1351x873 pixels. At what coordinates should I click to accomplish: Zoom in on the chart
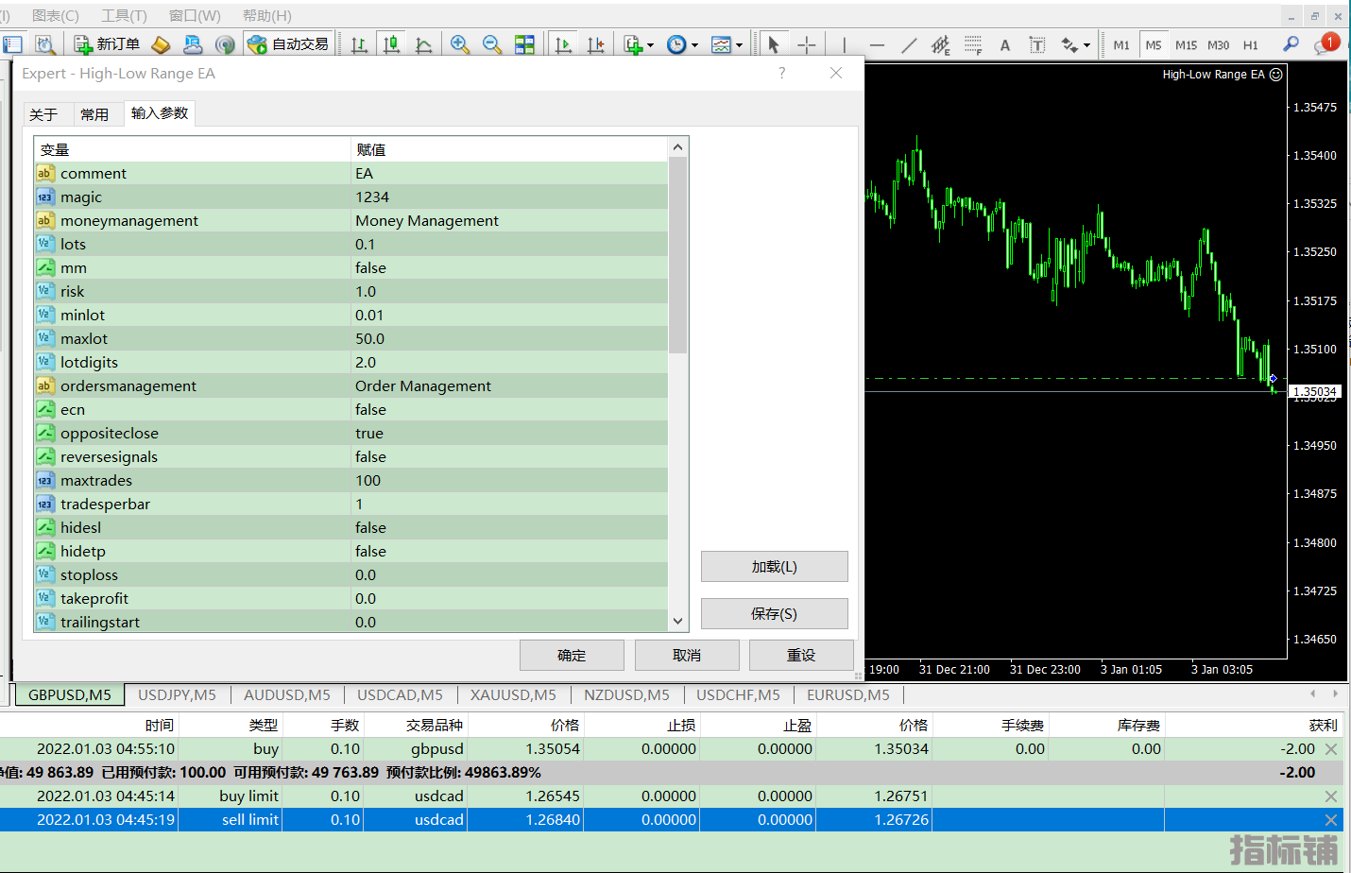(x=460, y=44)
